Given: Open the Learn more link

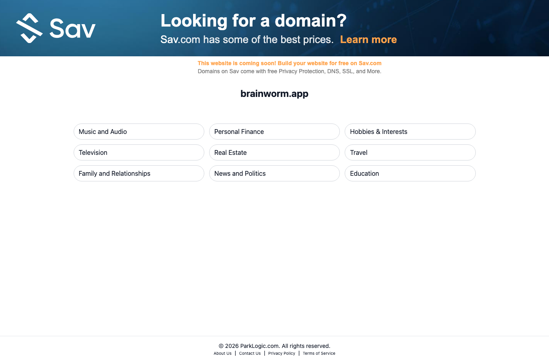Looking at the screenshot, I should (x=368, y=39).
